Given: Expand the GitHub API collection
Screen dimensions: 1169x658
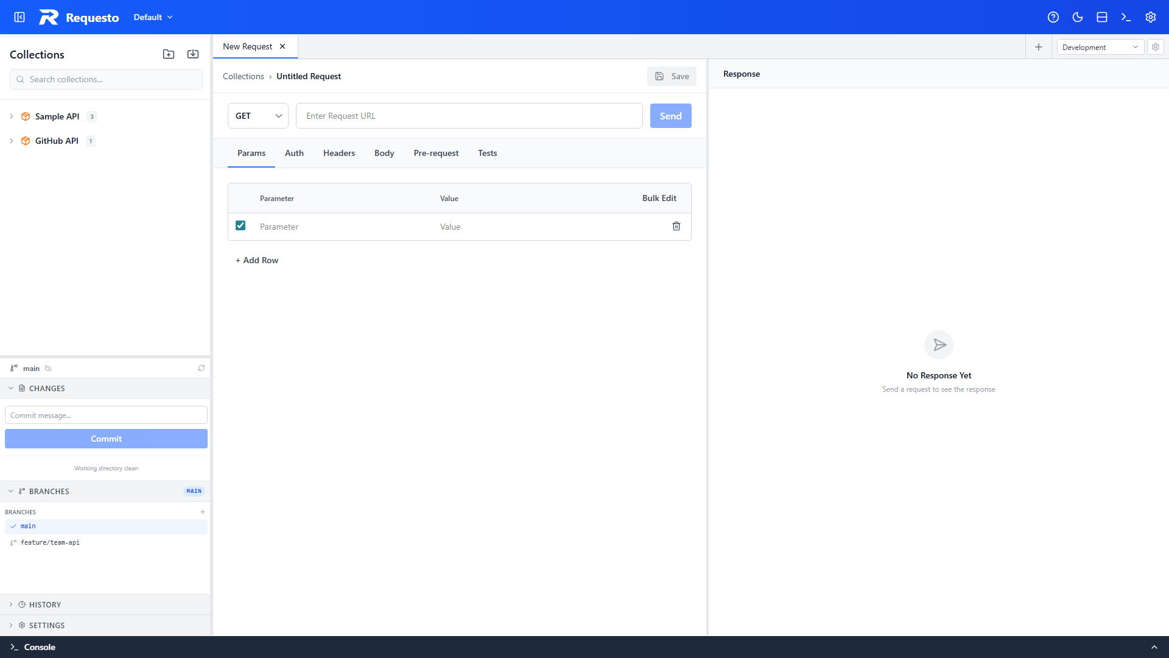Looking at the screenshot, I should point(12,141).
